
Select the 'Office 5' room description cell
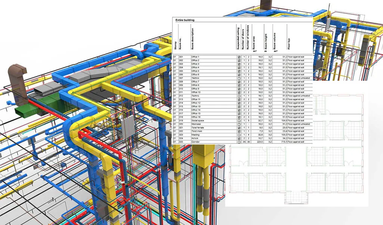(x=195, y=71)
